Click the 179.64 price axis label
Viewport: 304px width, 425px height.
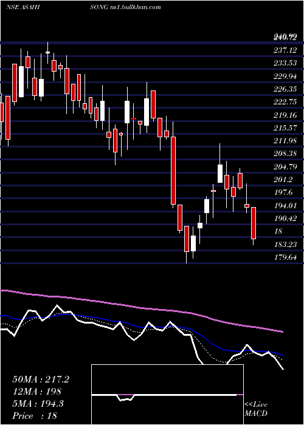pos(285,257)
